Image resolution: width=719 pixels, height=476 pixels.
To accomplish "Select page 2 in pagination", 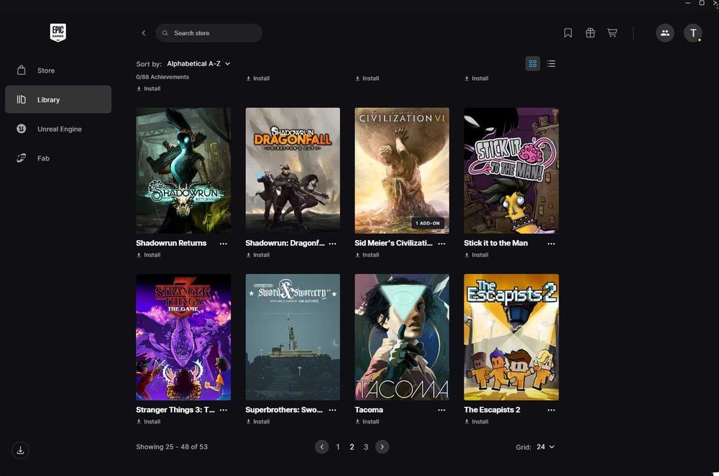I will coord(352,447).
